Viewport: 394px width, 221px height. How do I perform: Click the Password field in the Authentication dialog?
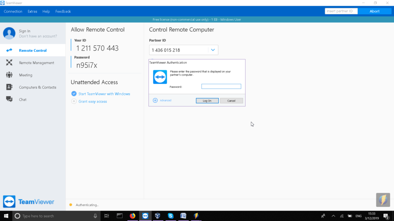tap(221, 86)
